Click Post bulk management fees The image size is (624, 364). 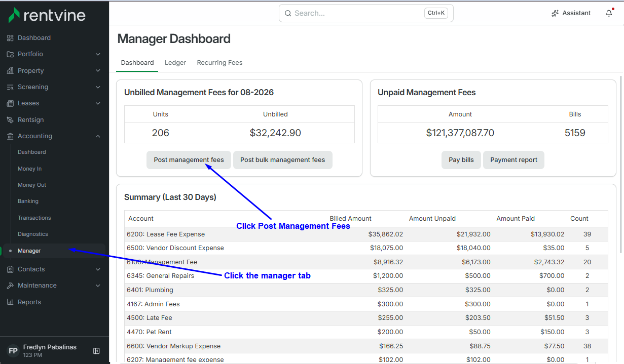[283, 160]
